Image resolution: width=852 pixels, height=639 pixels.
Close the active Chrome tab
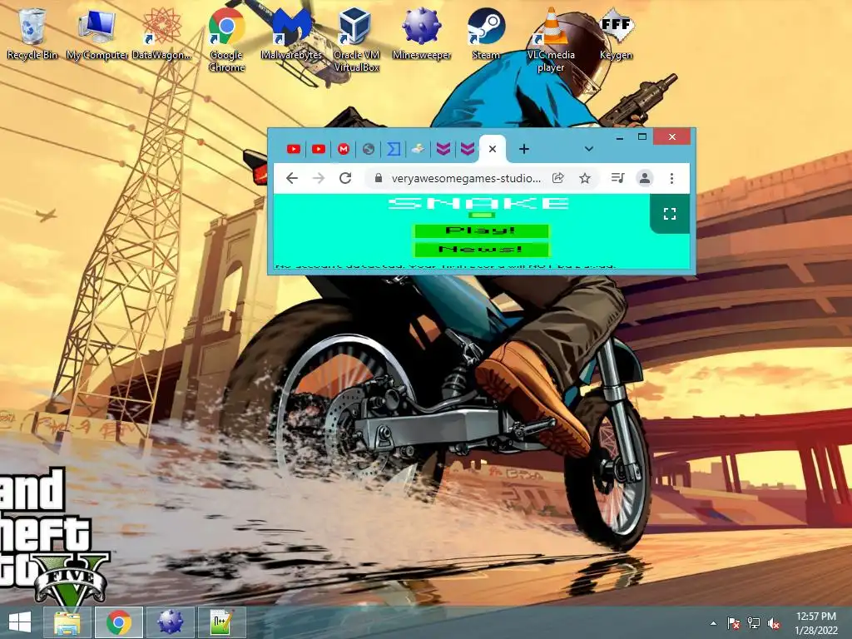(x=493, y=149)
